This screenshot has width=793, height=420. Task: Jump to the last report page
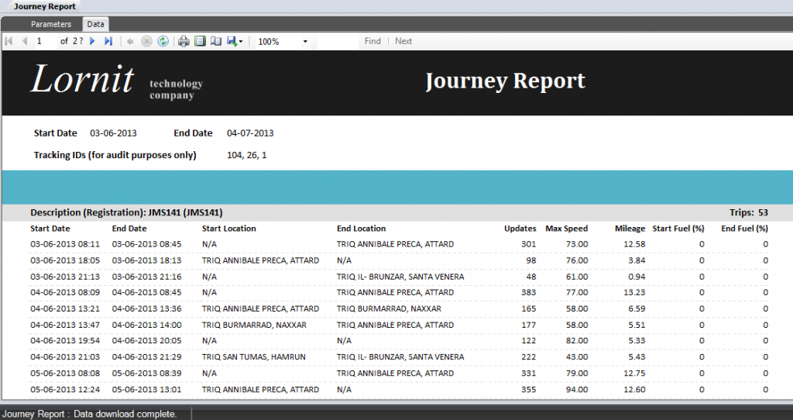point(108,41)
